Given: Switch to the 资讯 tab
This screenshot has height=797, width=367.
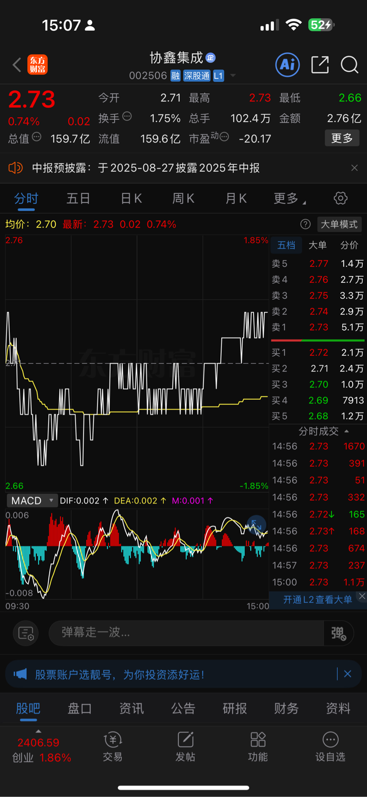Looking at the screenshot, I should tap(131, 708).
